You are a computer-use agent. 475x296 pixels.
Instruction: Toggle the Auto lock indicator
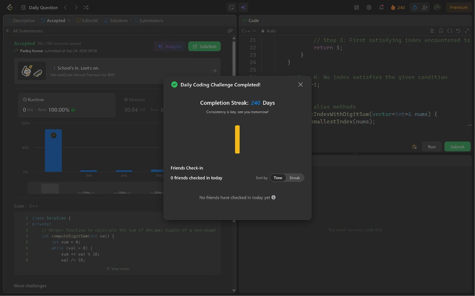click(x=268, y=31)
